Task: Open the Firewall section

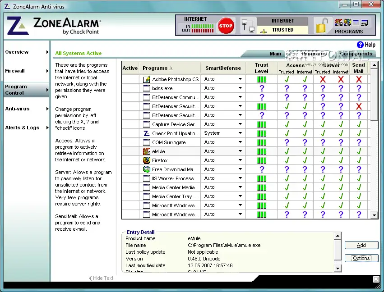Action: pyautogui.click(x=27, y=71)
